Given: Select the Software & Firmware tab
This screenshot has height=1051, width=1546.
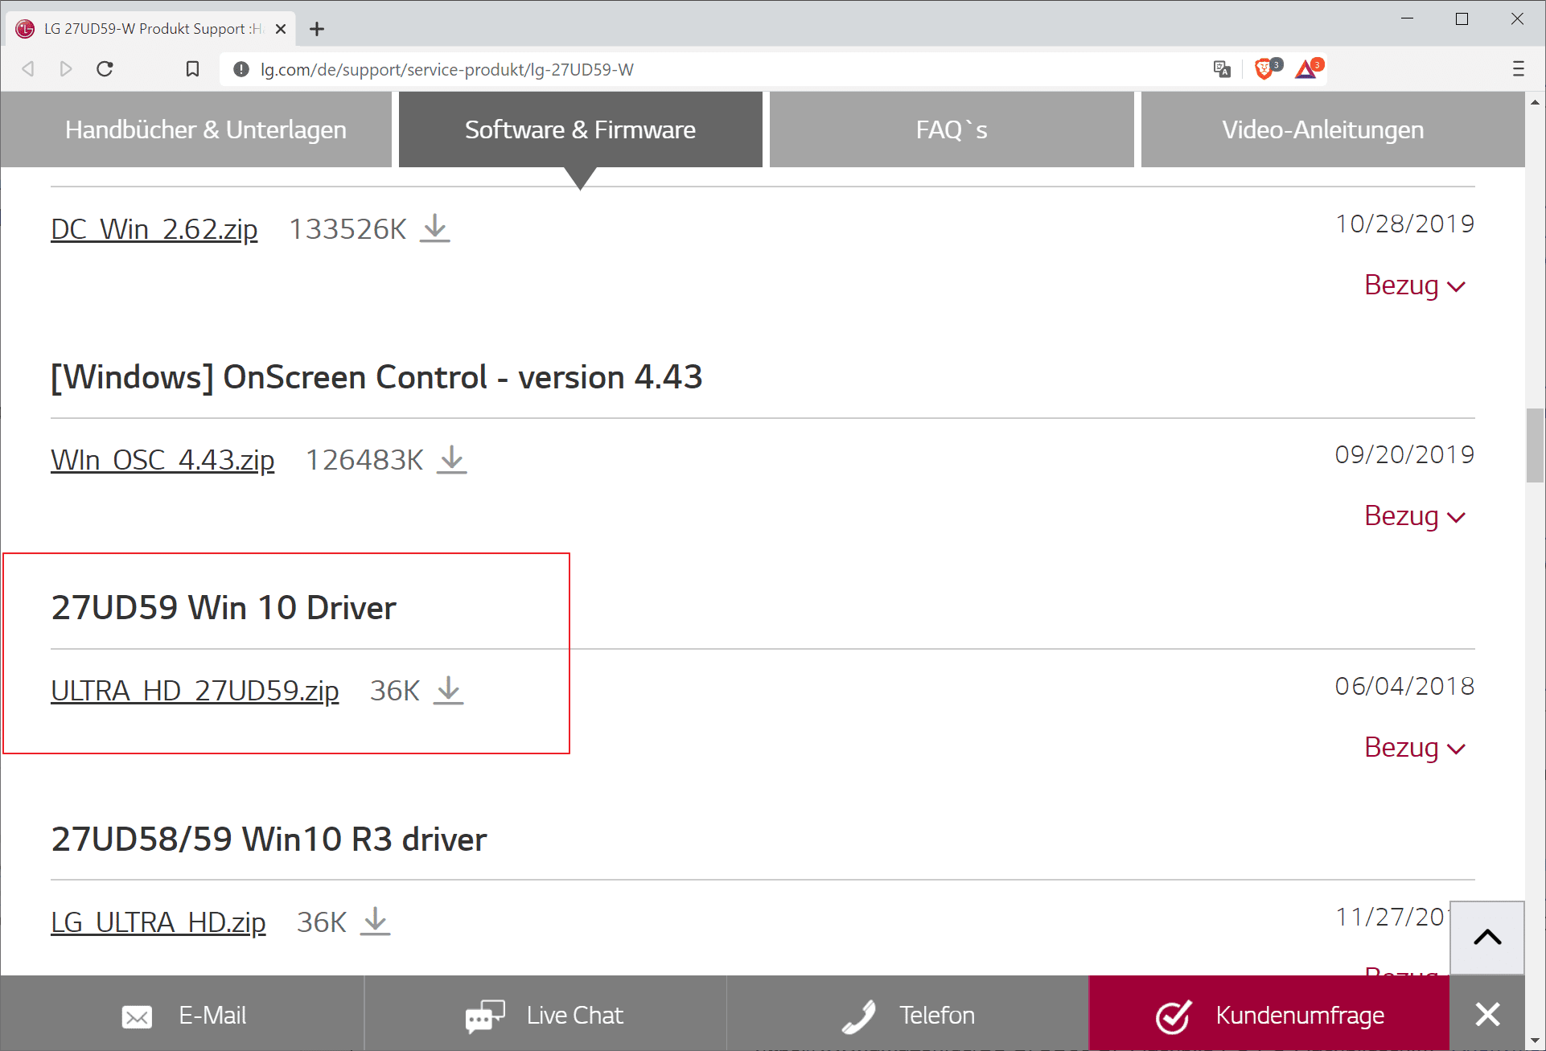Looking at the screenshot, I should (581, 129).
